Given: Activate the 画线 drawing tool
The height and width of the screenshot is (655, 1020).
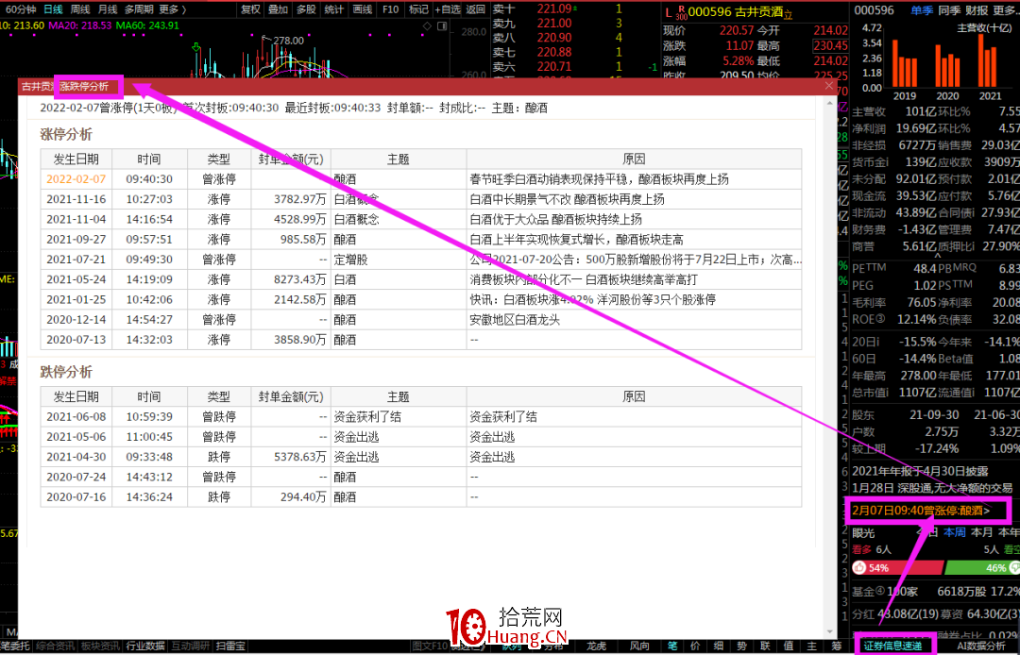Looking at the screenshot, I should point(362,9).
